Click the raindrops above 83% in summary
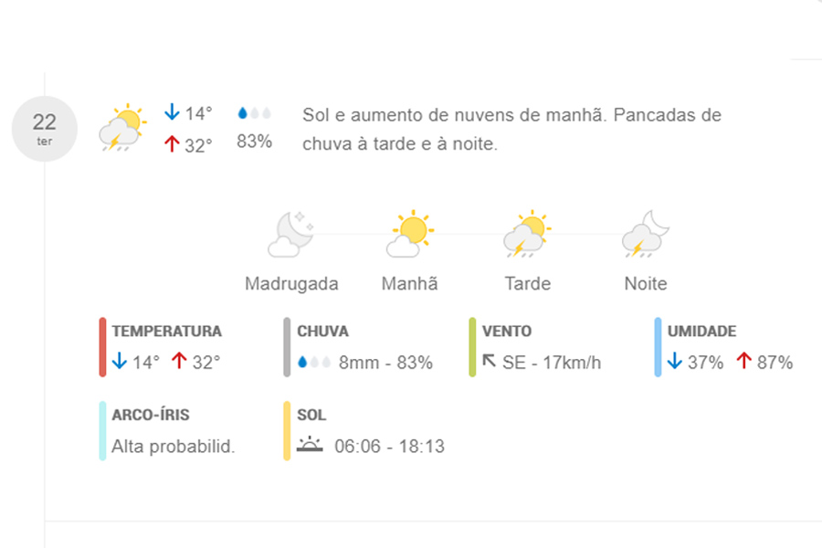The image size is (822, 548). (x=254, y=114)
